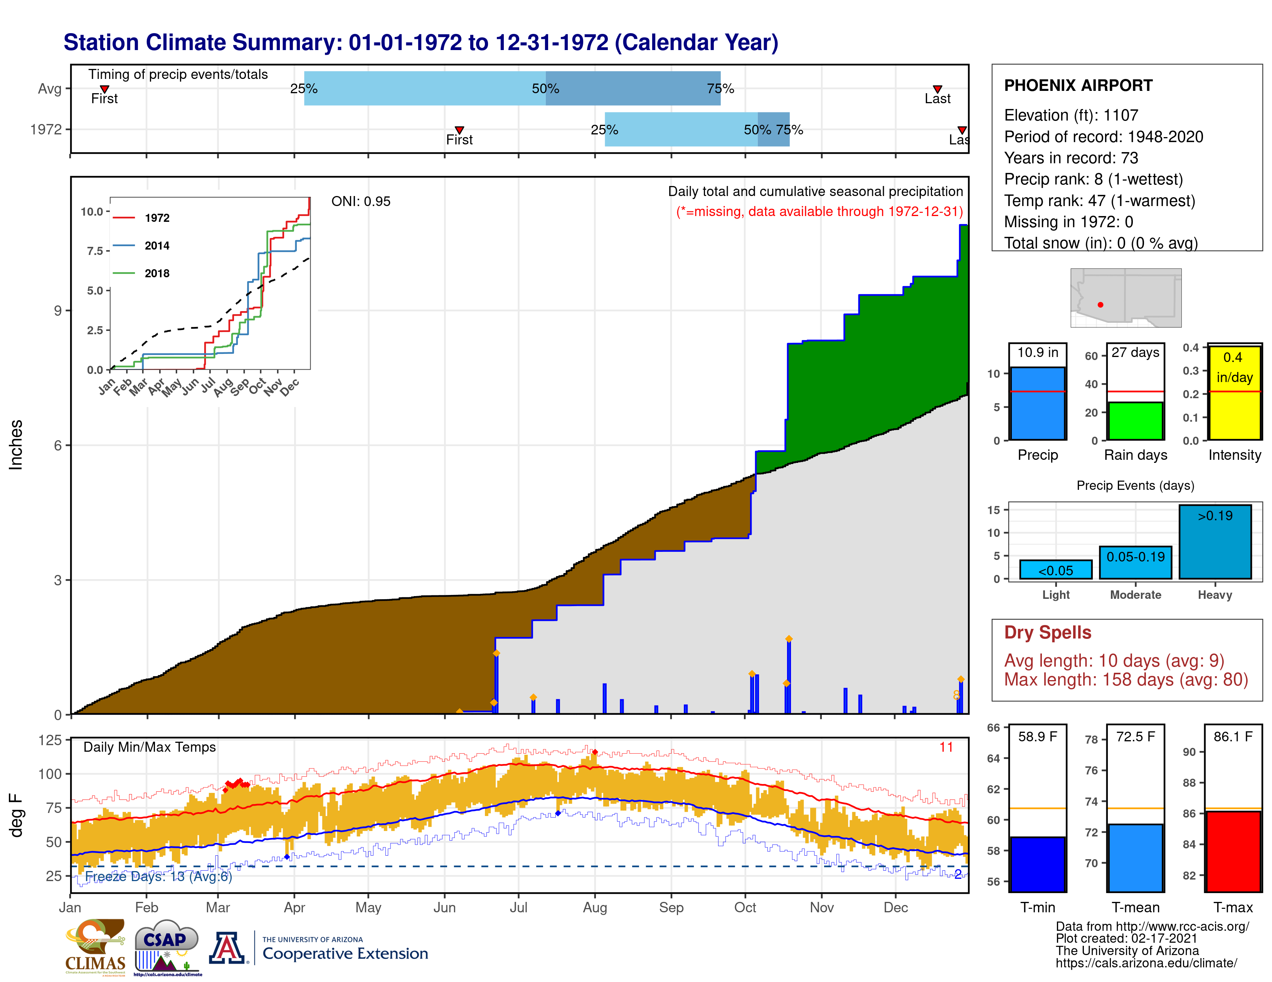The width and height of the screenshot is (1272, 982).
Task: Click the 'Missing in 1972: 0' line
Action: [1069, 222]
